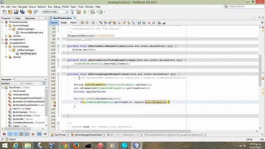Collapse the JavaApplication2 project node
The image size is (265, 149).
2,43
